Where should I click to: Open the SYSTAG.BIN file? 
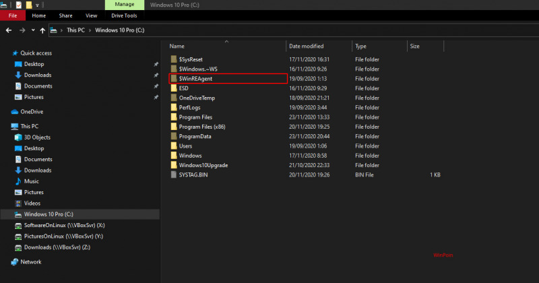click(x=193, y=175)
